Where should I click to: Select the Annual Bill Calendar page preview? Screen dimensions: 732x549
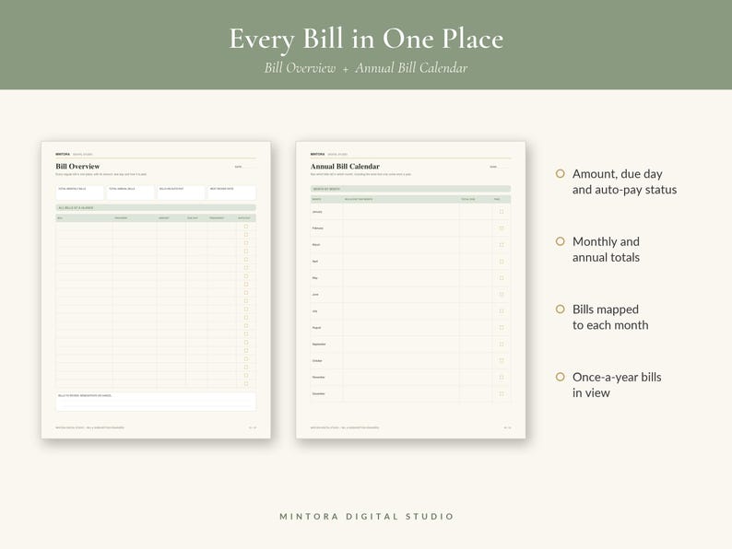[411, 289]
